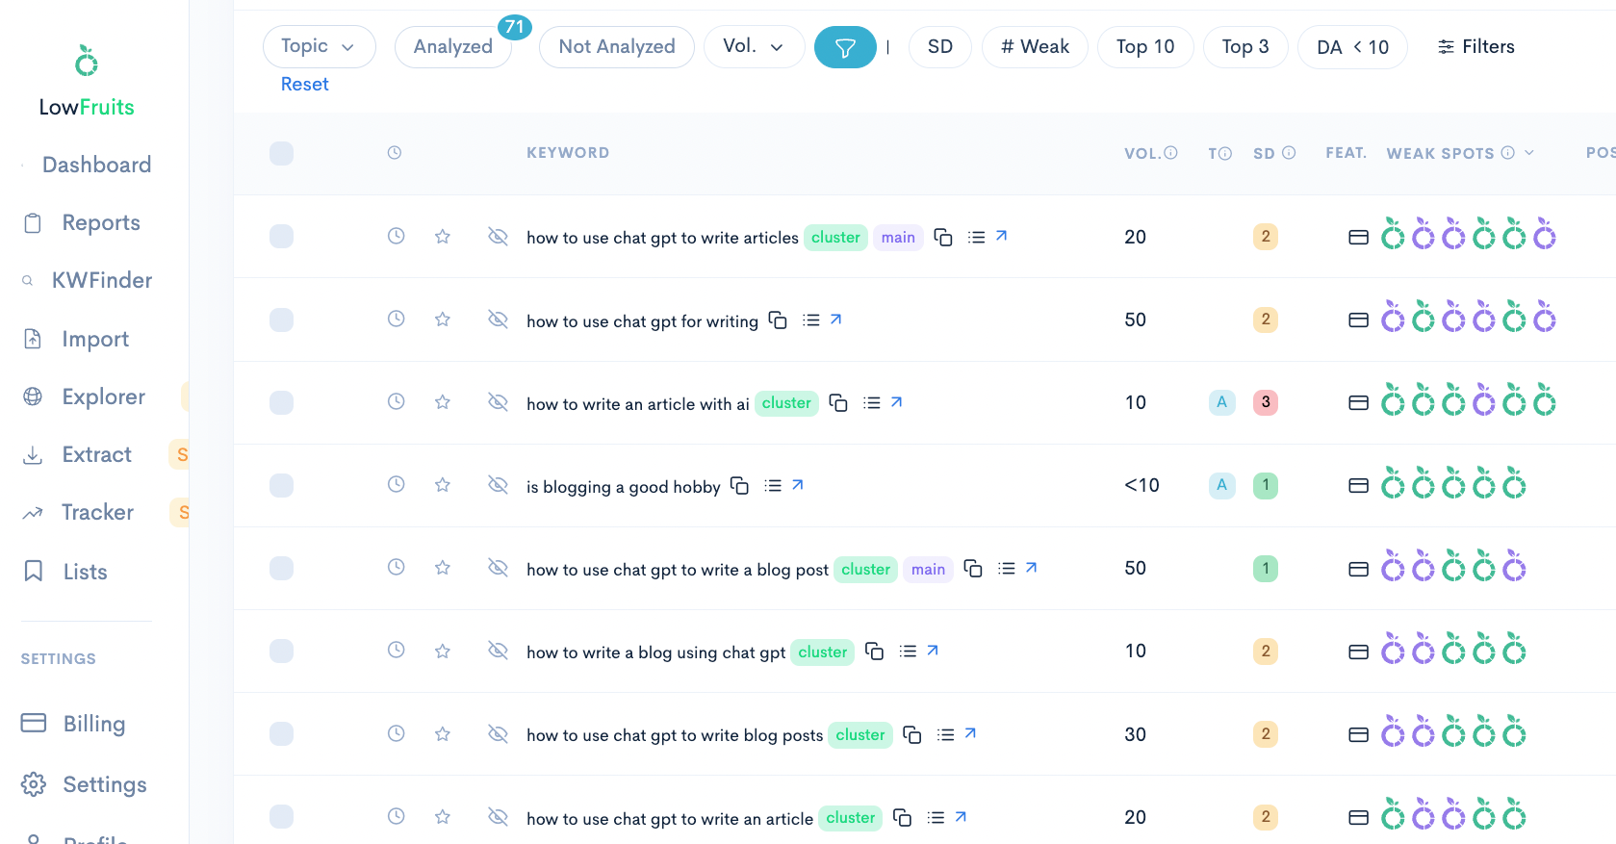The width and height of the screenshot is (1616, 844).
Task: Open Explorer from the sidebar
Action: pos(85,396)
